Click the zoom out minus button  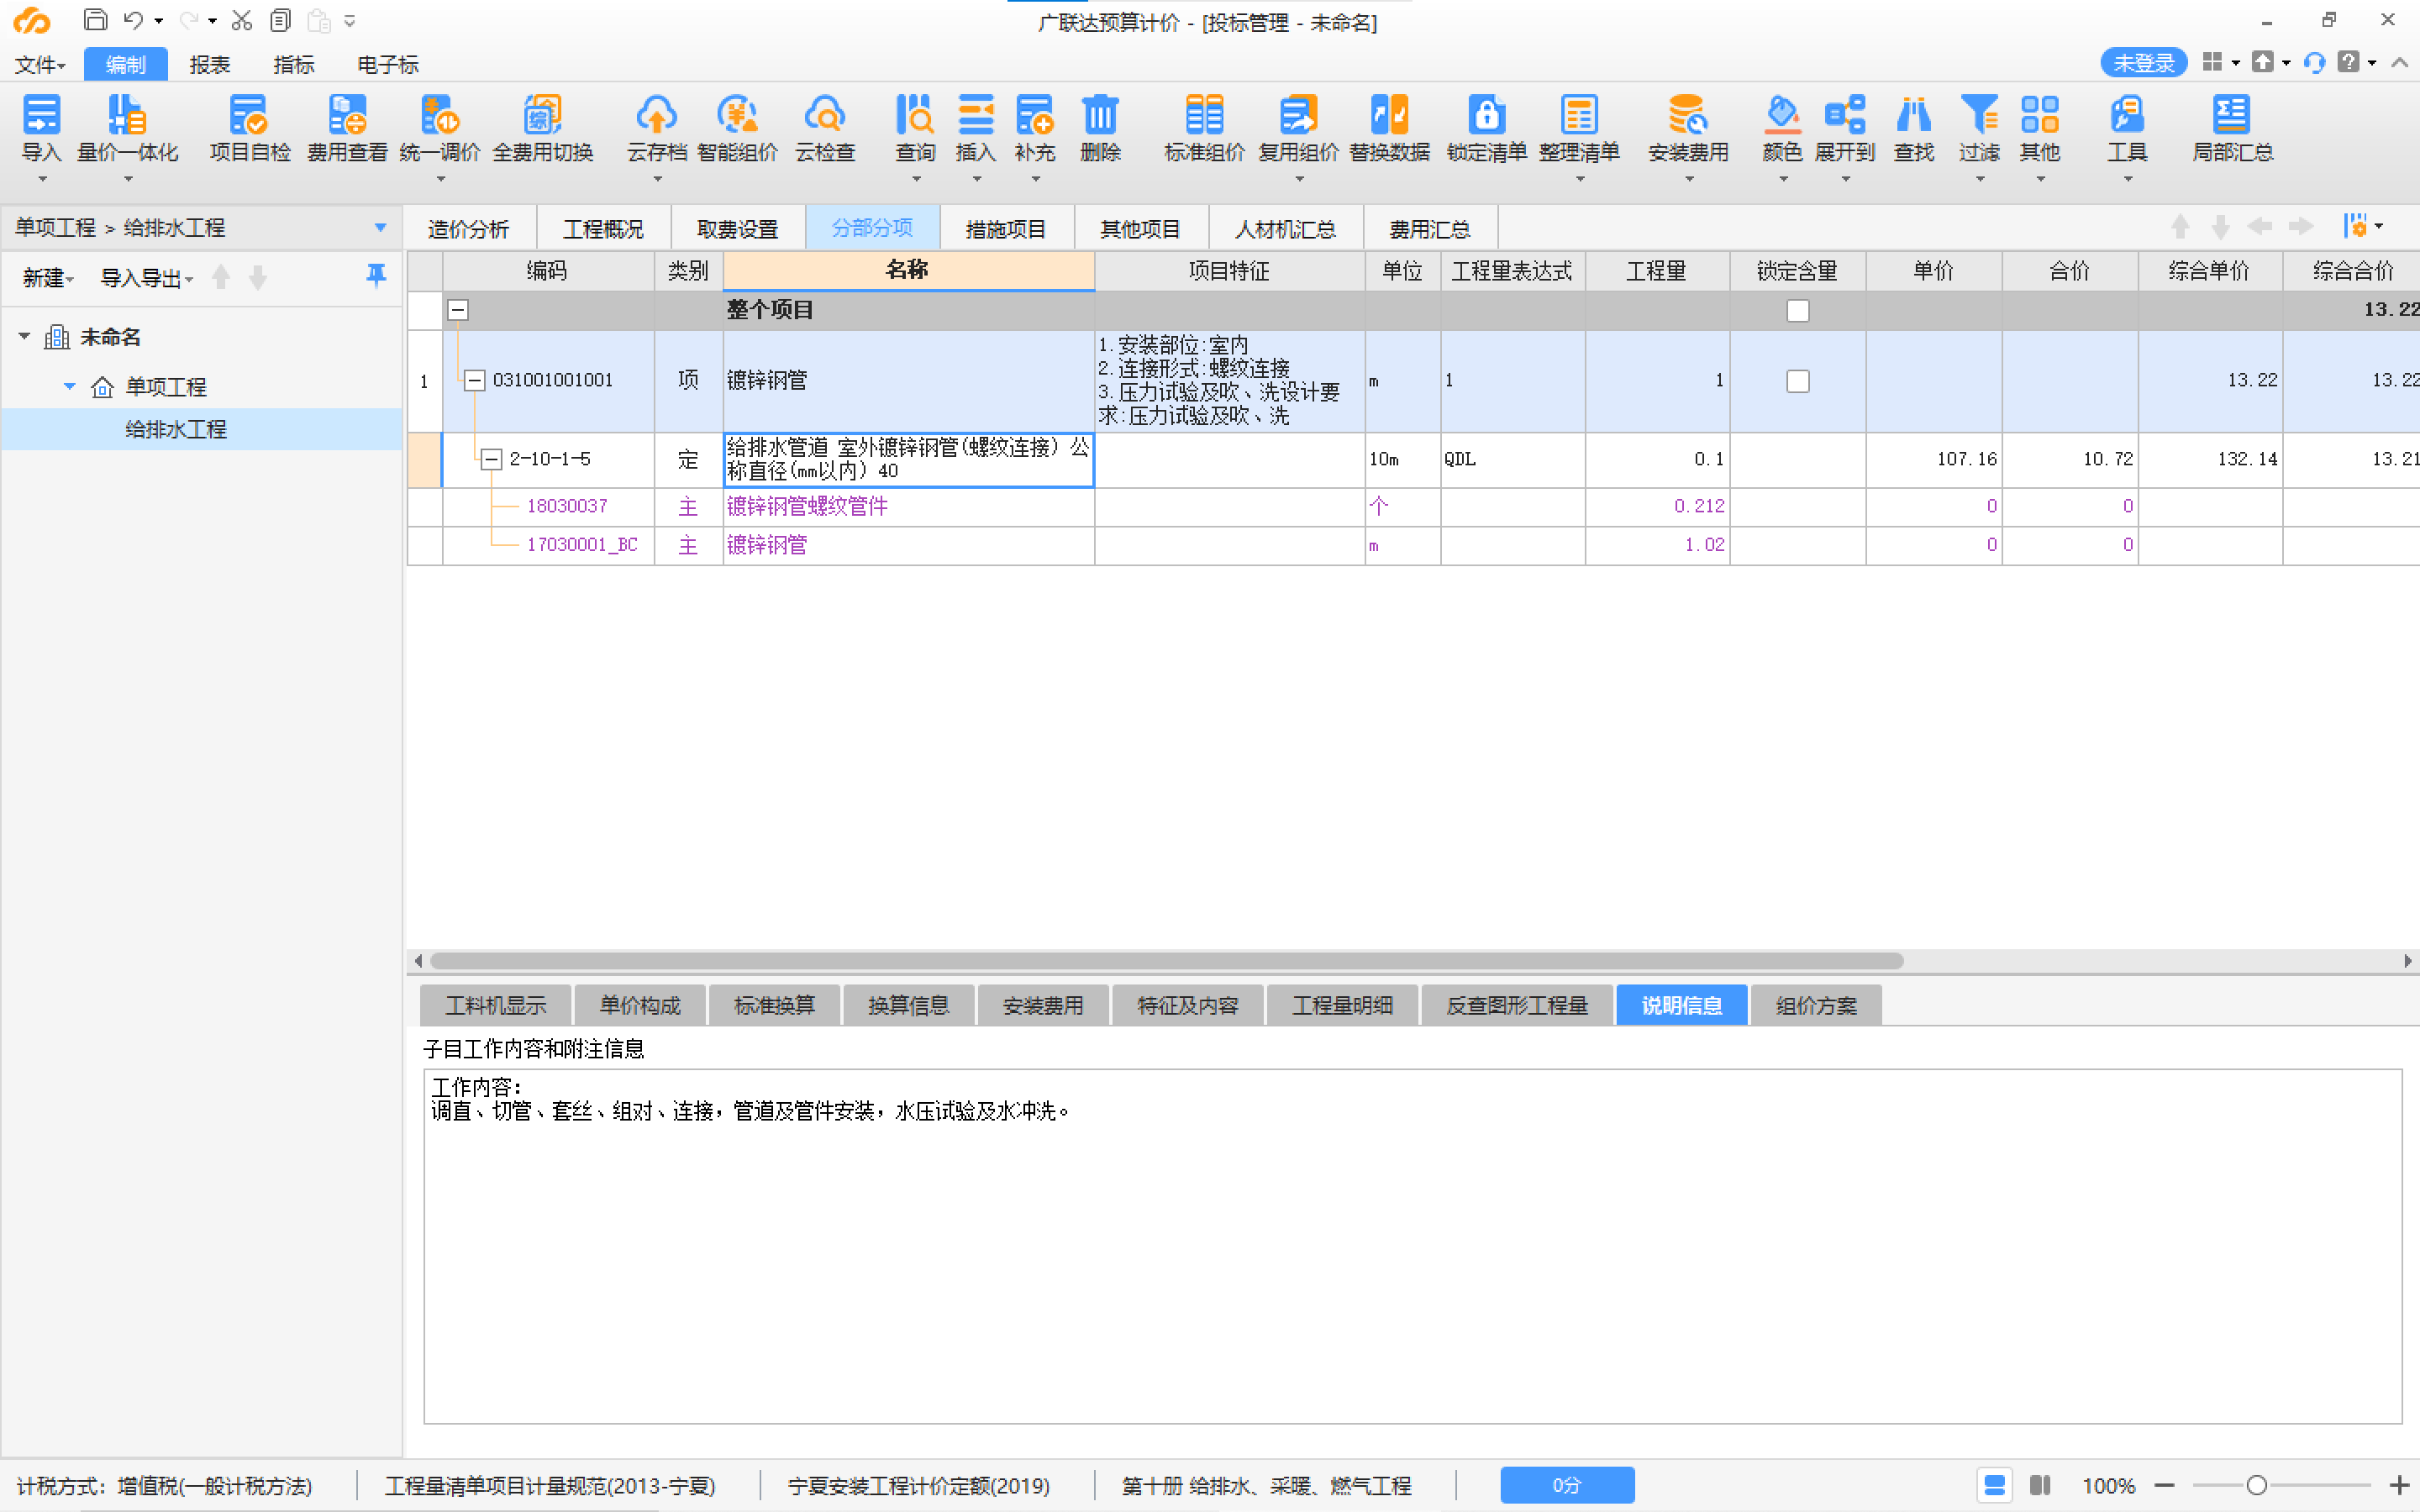pos(2164,1486)
